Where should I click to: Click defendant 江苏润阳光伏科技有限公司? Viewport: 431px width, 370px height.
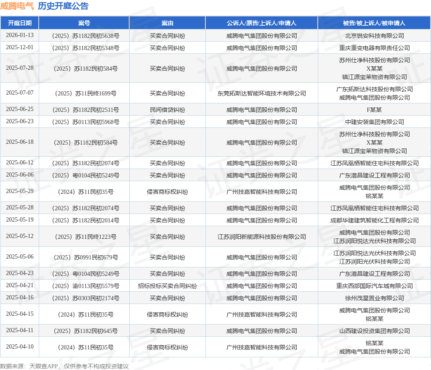point(374,262)
